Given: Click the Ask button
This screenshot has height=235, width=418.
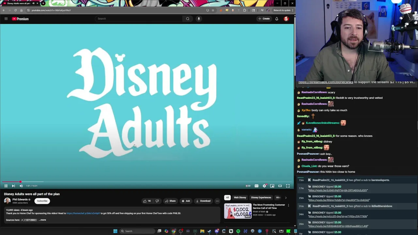Looking at the screenshot, I should pyautogui.click(x=185, y=201).
